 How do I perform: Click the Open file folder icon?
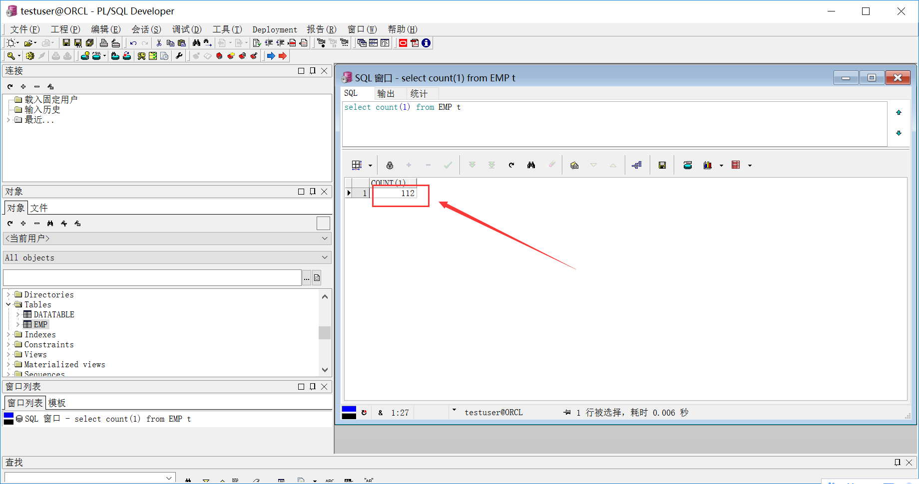click(28, 43)
